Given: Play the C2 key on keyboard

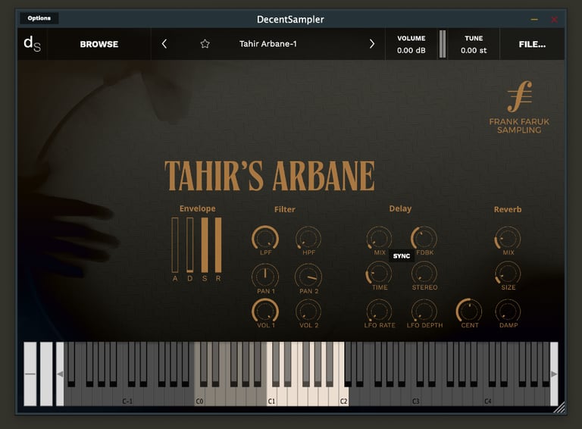Looking at the screenshot, I should (344, 397).
